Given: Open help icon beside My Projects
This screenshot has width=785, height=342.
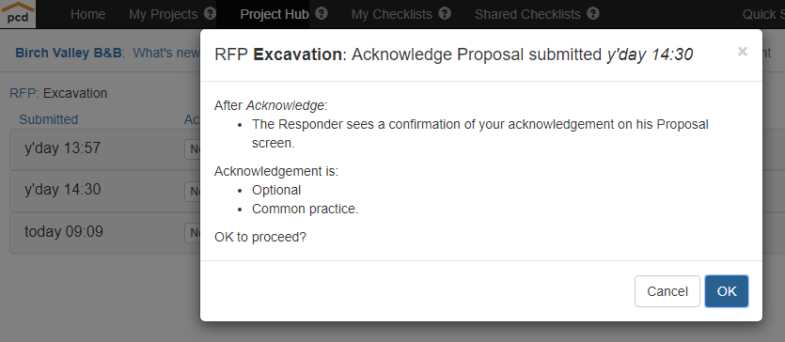Looking at the screenshot, I should tap(211, 13).
